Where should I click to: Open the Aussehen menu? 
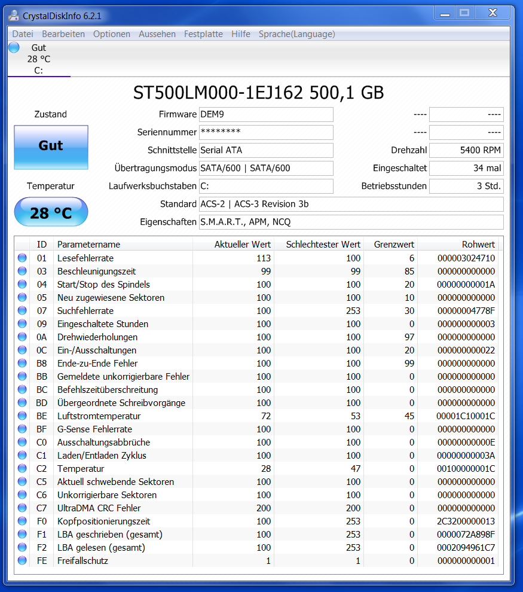coord(157,34)
